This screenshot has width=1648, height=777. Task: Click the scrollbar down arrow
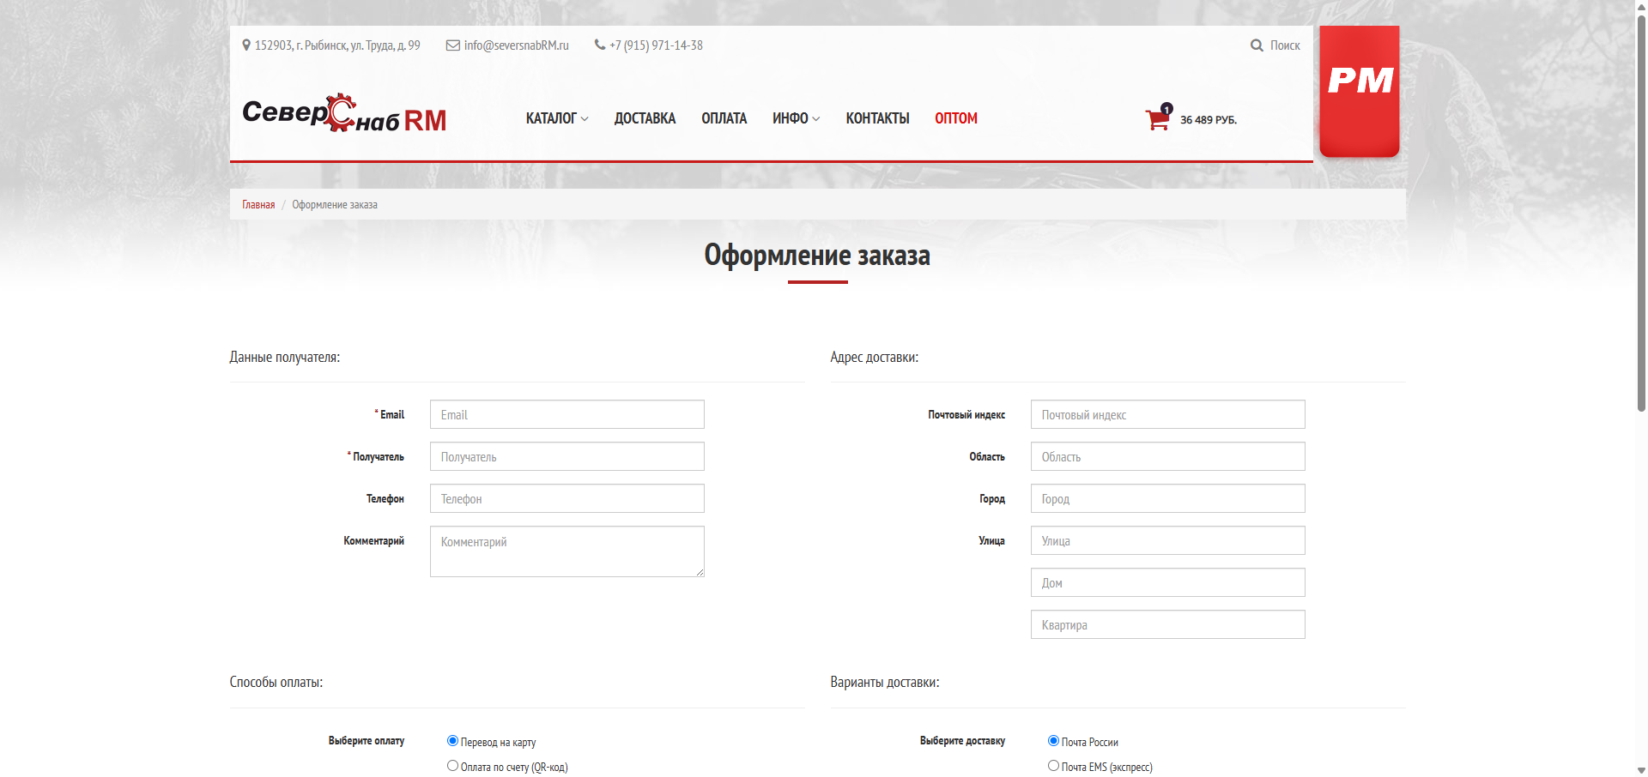(x=1641, y=770)
